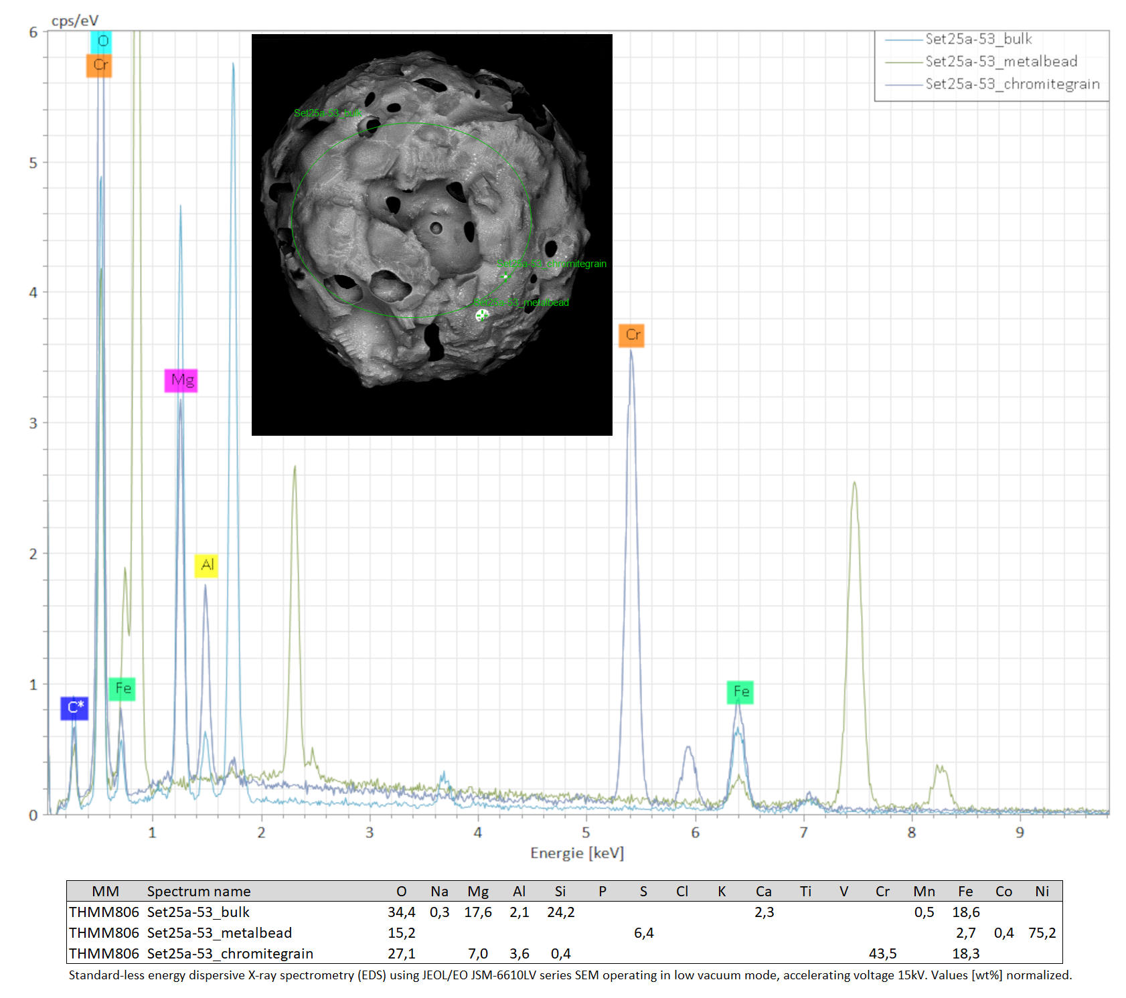The image size is (1126, 998).
Task: Select the Set25a-53_metalbead row name in table
Action: click(x=220, y=933)
